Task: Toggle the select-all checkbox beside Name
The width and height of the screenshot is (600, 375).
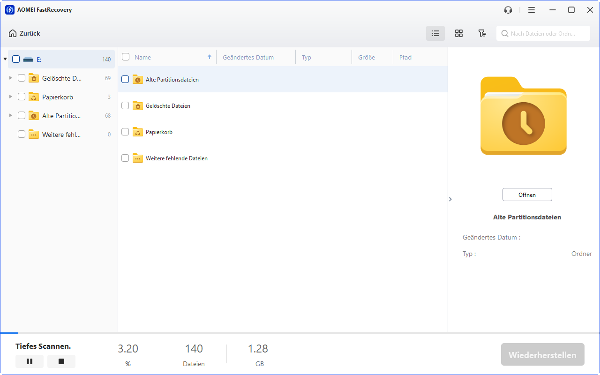Action: (126, 57)
